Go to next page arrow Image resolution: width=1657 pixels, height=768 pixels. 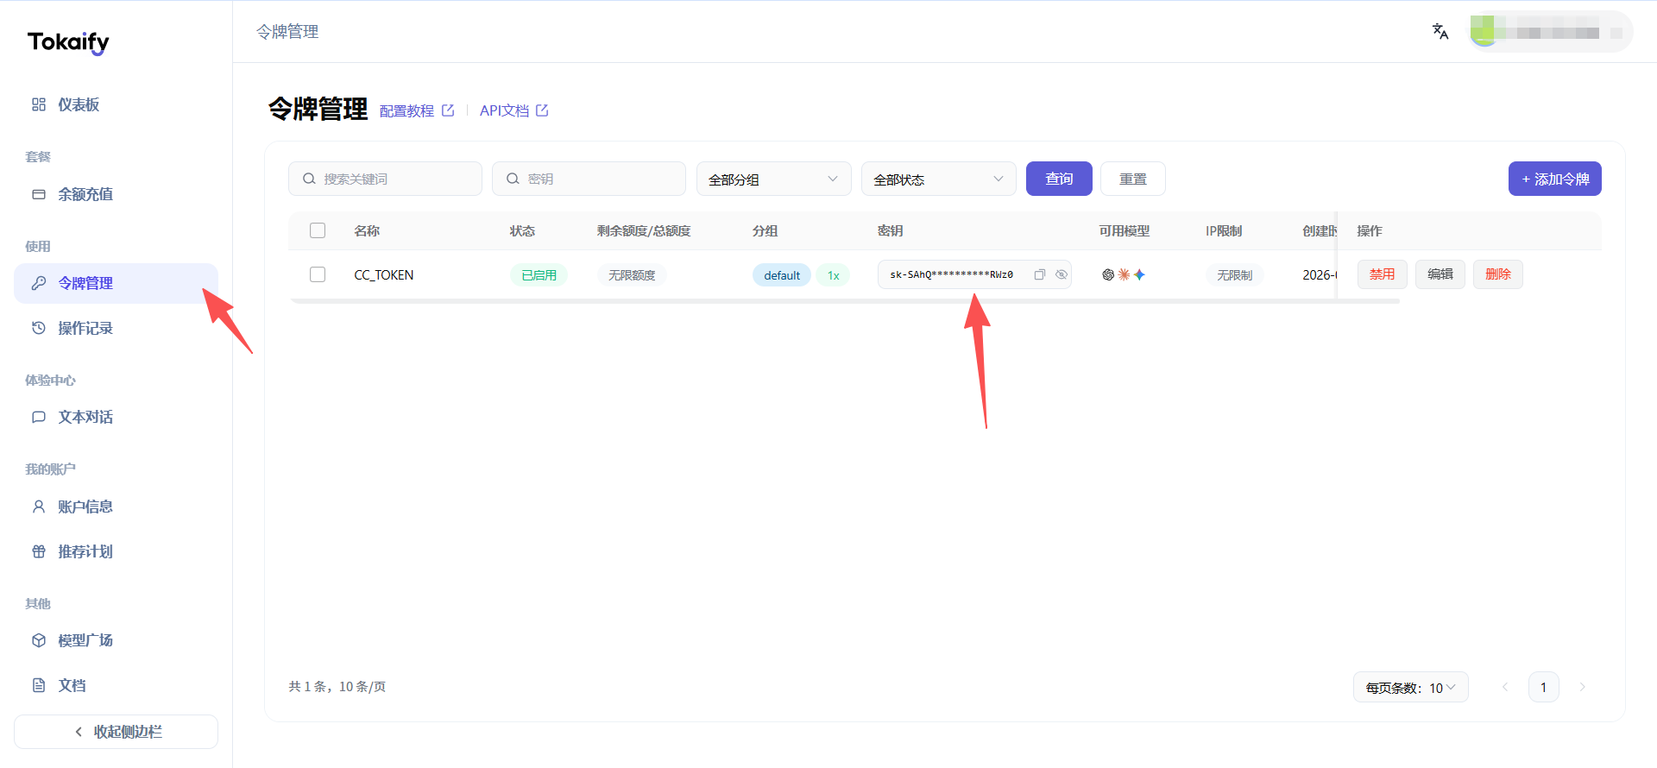(1582, 687)
